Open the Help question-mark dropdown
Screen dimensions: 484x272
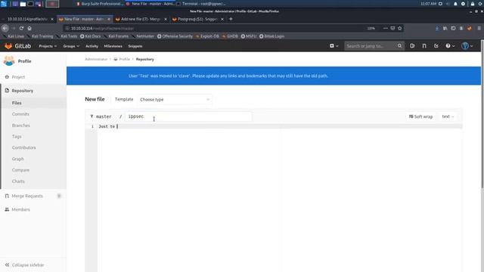click(x=450, y=46)
